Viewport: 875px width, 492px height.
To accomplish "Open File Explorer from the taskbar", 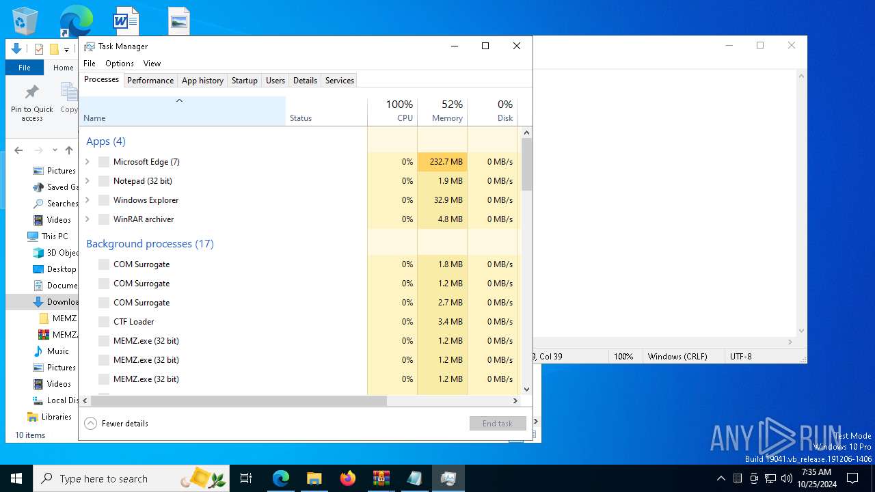I will (314, 478).
